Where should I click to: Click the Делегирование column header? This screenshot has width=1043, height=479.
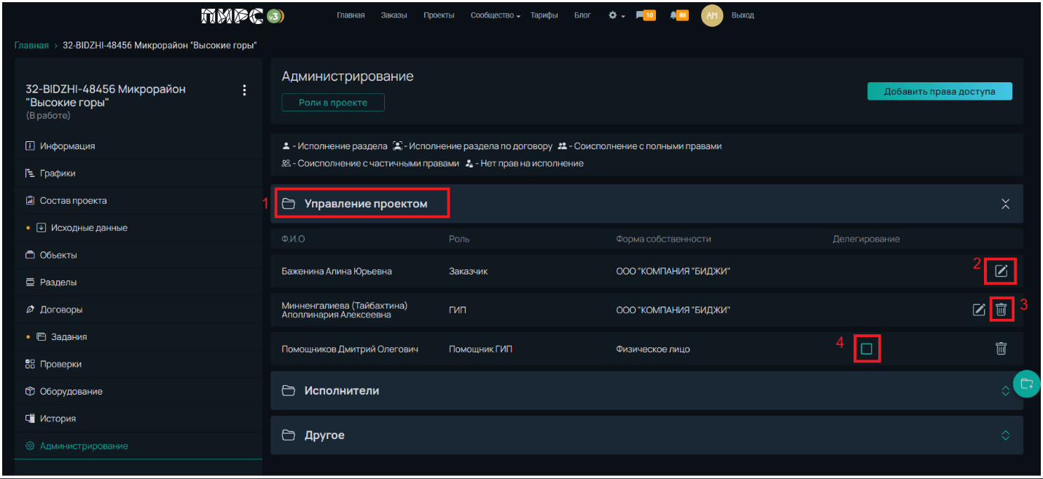[867, 239]
